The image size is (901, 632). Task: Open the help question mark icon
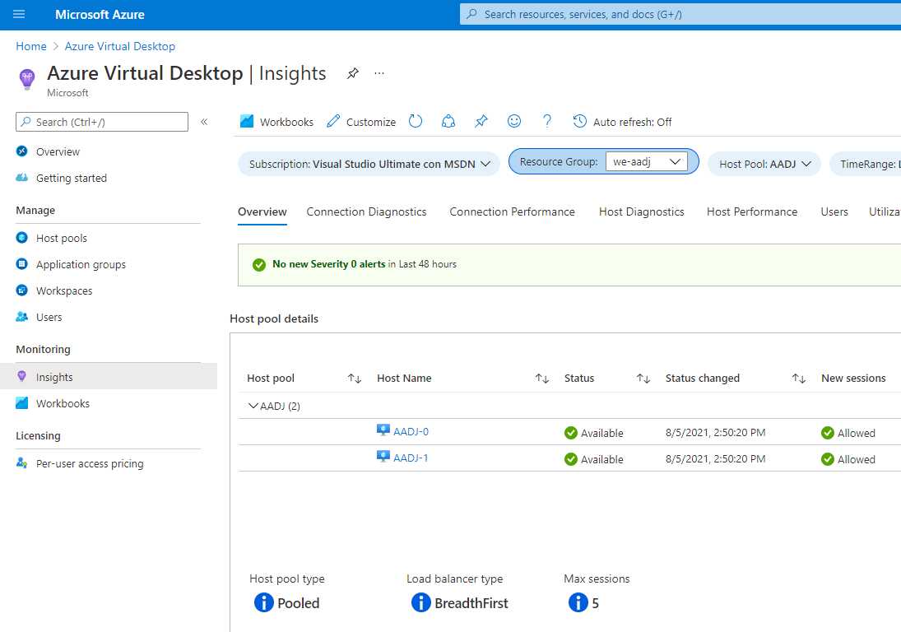546,121
